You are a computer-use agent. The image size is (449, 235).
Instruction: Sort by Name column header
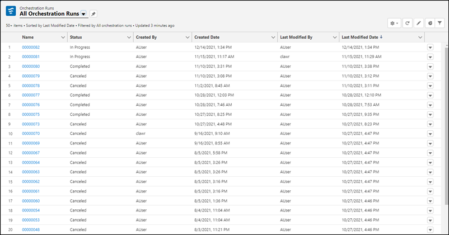tap(28, 37)
